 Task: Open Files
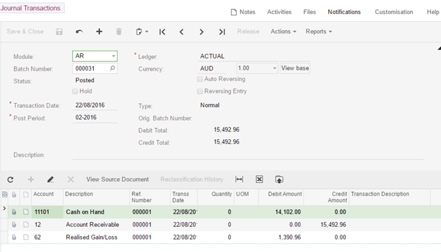tap(310, 12)
